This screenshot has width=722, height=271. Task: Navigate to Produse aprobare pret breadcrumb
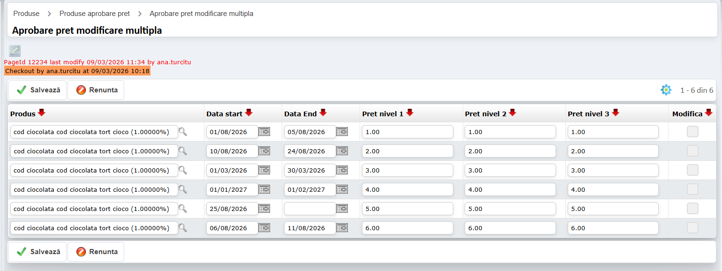95,14
